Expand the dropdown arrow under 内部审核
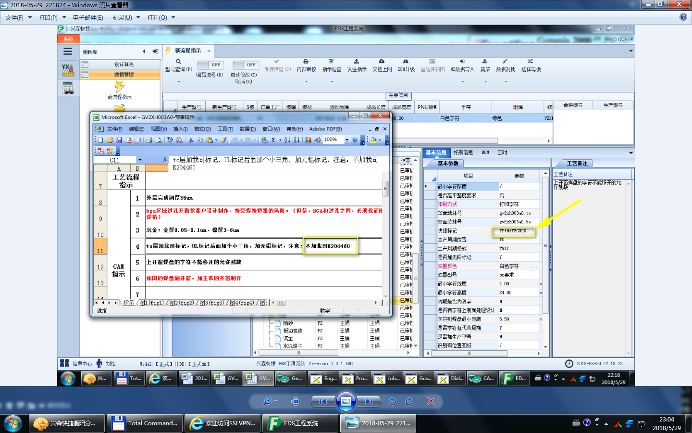 pos(307,81)
